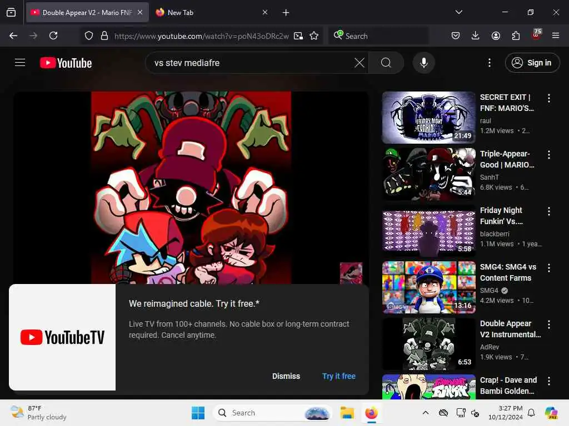Save page to Pocket
The width and height of the screenshot is (569, 426).
456,35
